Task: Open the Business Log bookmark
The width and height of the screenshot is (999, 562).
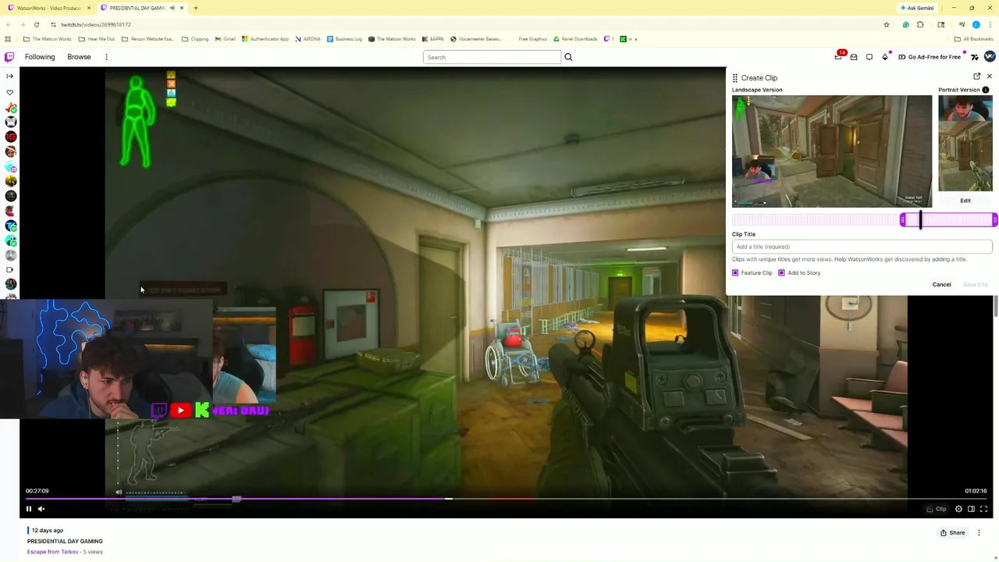Action: [x=344, y=39]
